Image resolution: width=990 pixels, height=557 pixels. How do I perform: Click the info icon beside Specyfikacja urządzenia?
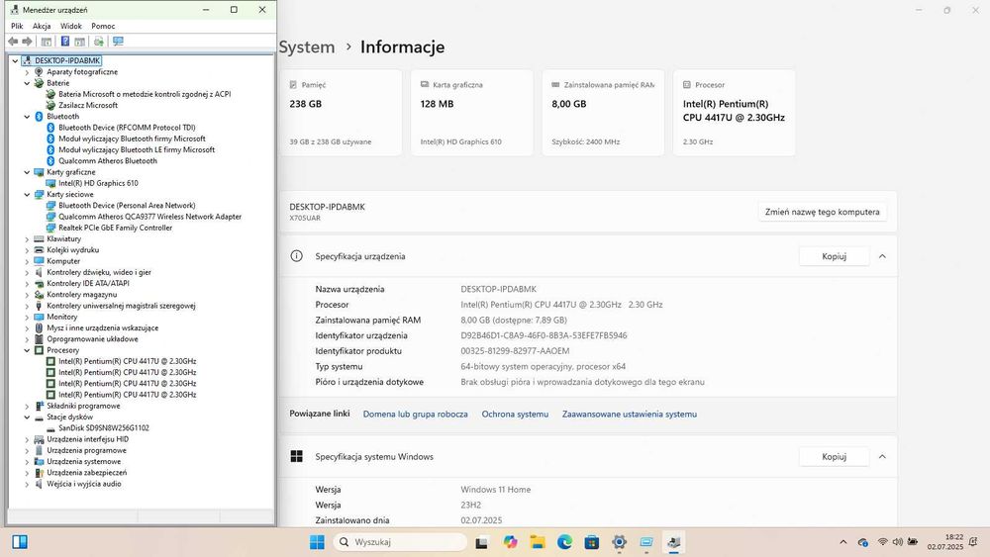coord(296,256)
